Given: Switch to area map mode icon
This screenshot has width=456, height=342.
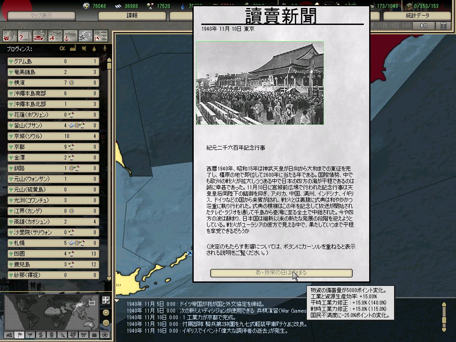Looking at the screenshot, I should (x=84, y=335).
